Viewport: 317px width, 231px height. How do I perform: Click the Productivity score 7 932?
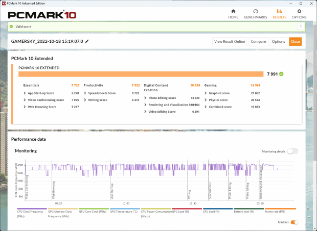(x=135, y=86)
